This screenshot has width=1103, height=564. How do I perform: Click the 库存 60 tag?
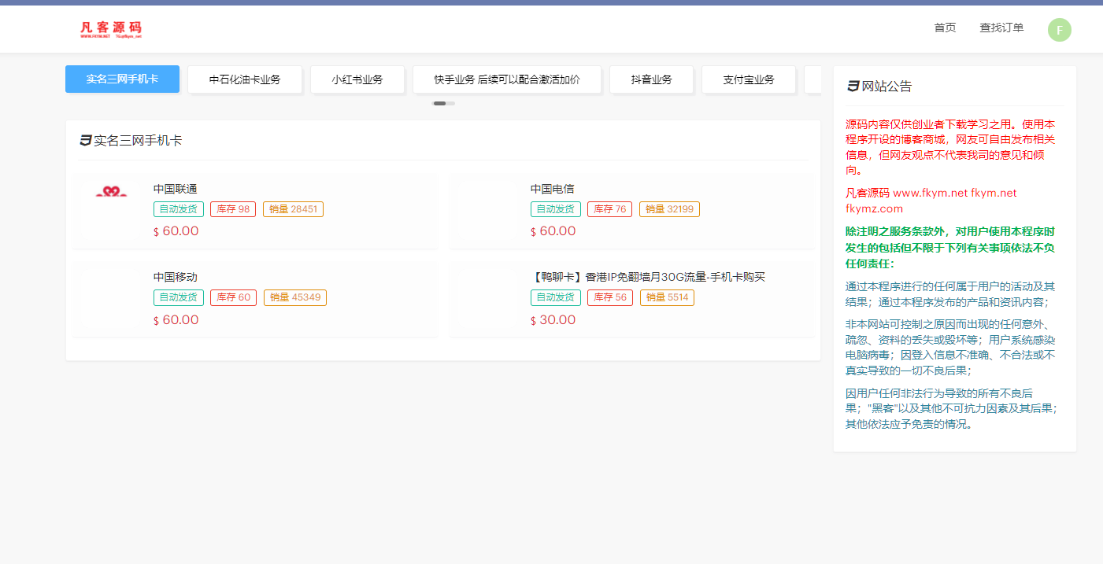233,297
